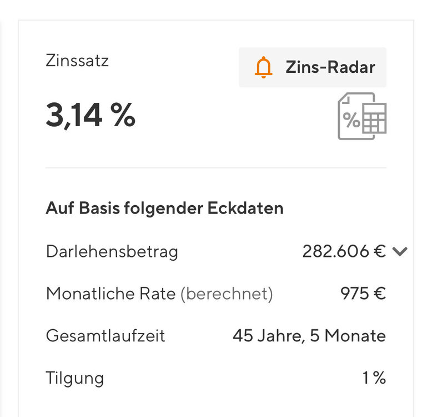Click the 'Auf Basis folgender Eckdaten' heading
Screen dimensions: 432x417
point(164,209)
